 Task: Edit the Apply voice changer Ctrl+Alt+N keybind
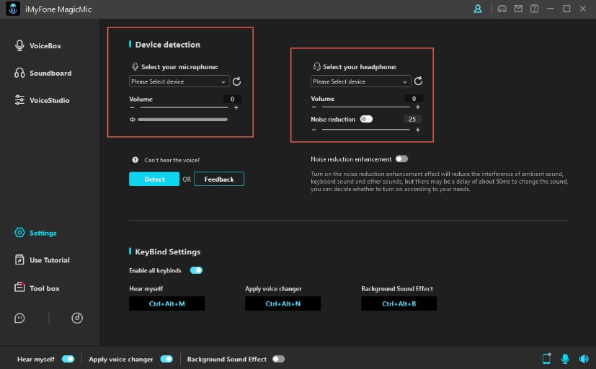click(x=283, y=303)
